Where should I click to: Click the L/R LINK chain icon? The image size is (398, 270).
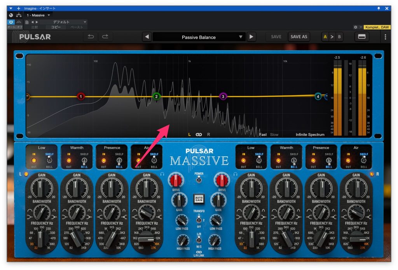(x=199, y=252)
